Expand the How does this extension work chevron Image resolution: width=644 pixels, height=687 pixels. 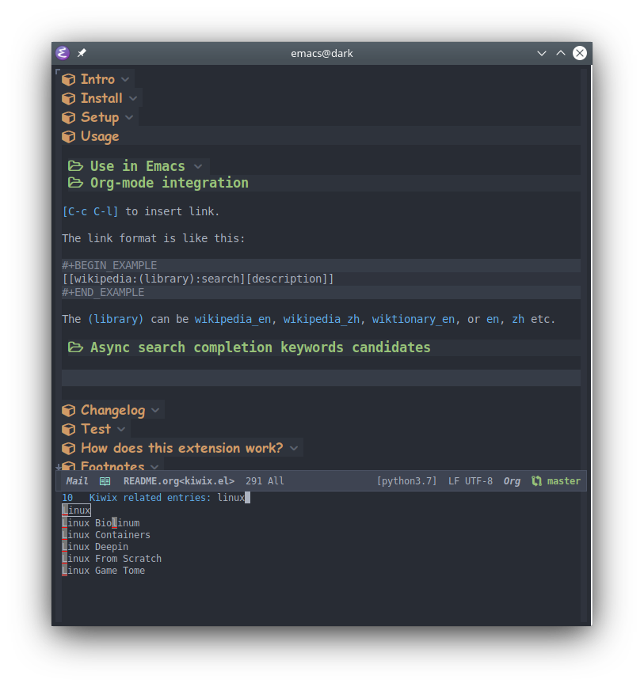(294, 448)
